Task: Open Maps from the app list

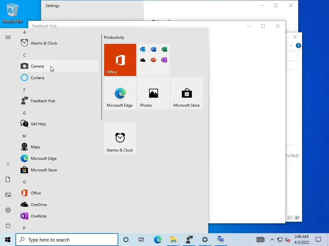Action: click(x=59, y=147)
